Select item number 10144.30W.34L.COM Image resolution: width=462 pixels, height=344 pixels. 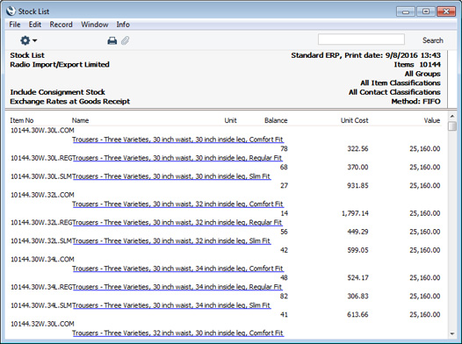point(42,259)
